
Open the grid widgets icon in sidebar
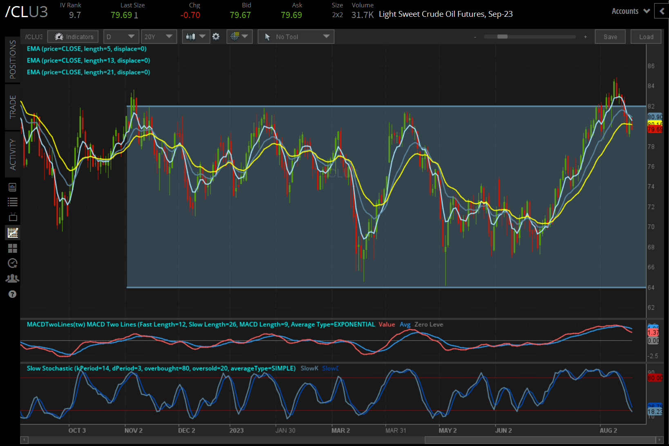(x=12, y=248)
